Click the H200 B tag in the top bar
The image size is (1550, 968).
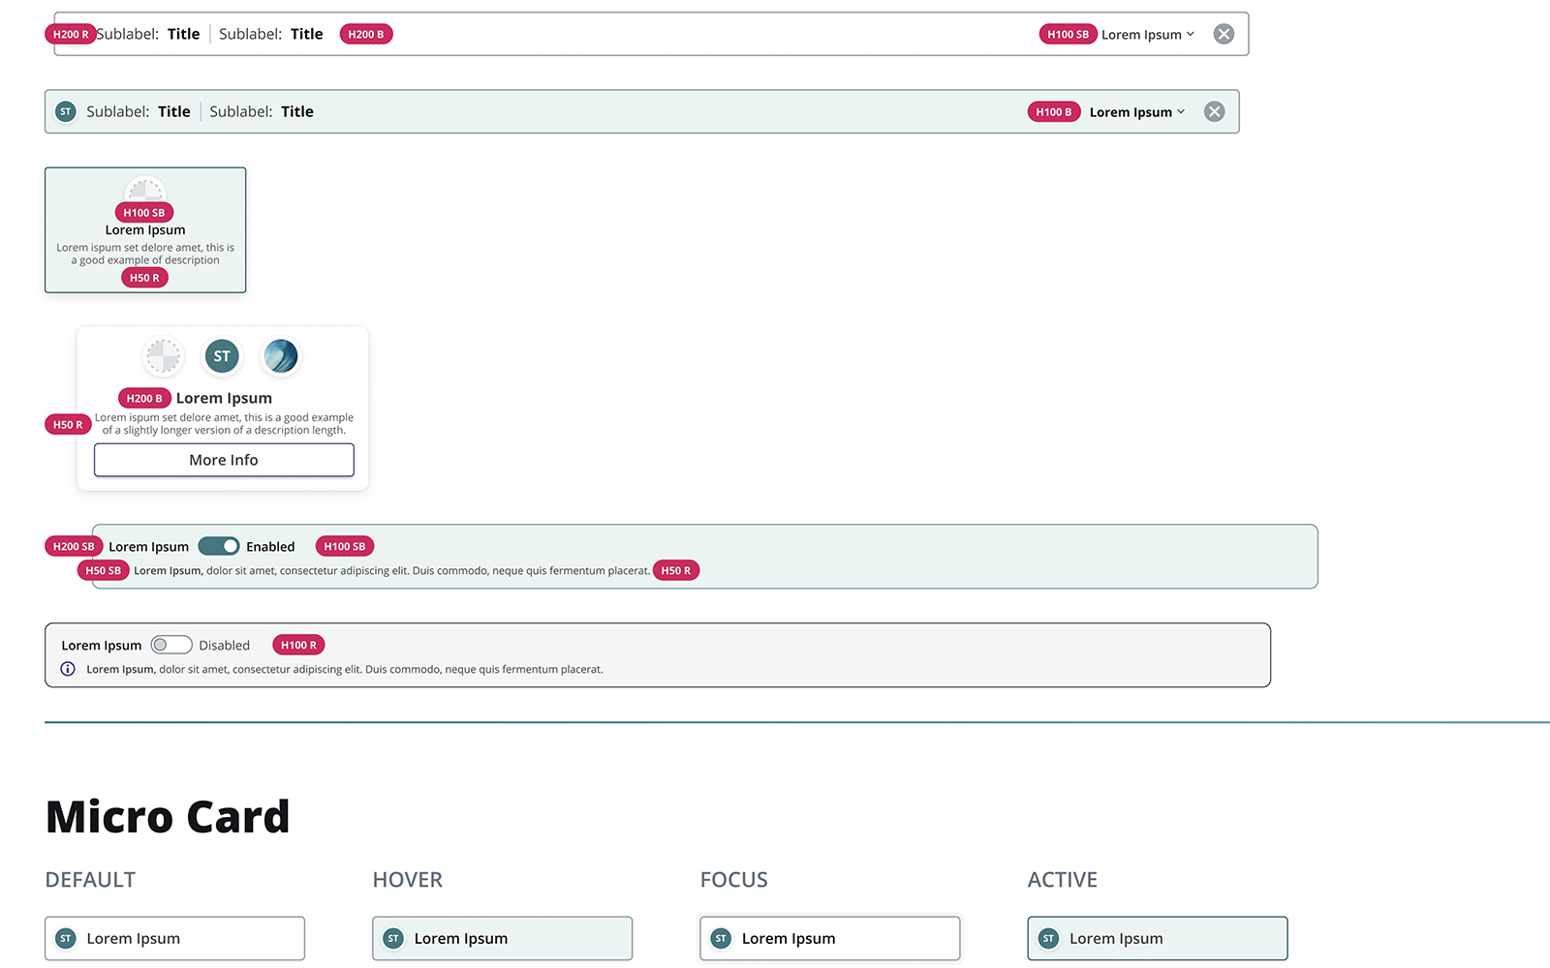pos(366,34)
